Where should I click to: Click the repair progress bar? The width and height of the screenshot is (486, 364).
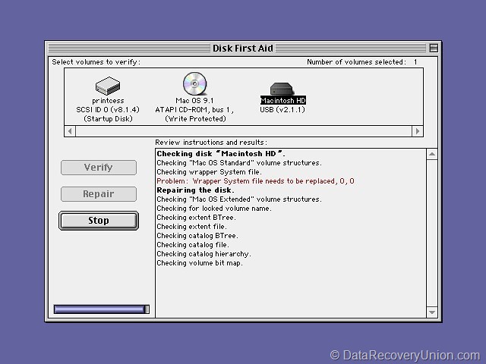[101, 309]
